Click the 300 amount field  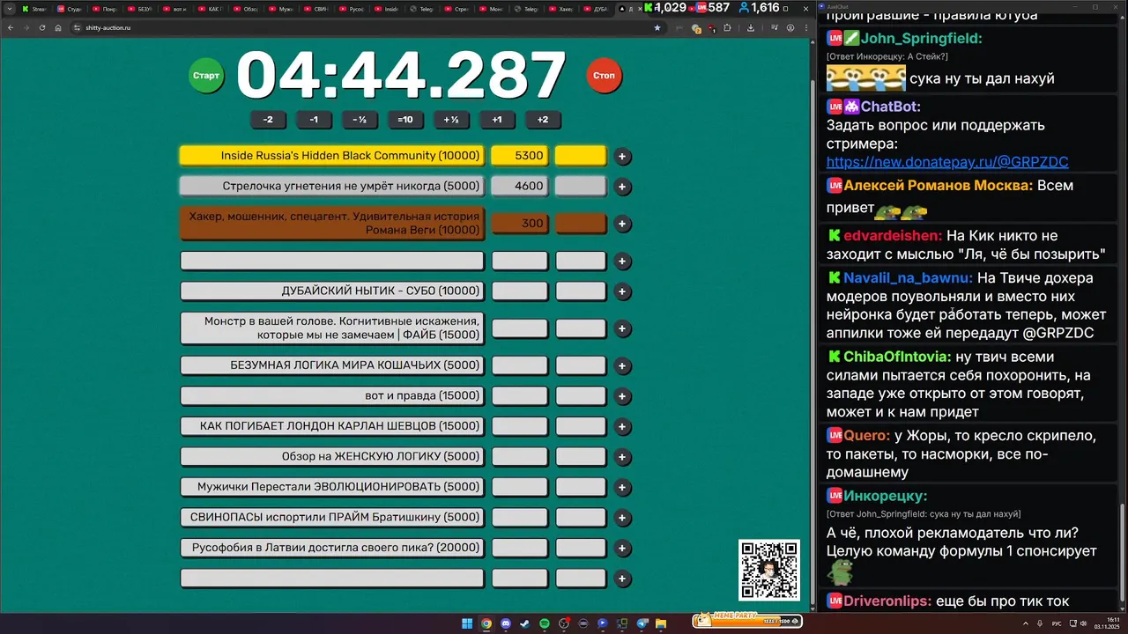[x=519, y=224]
